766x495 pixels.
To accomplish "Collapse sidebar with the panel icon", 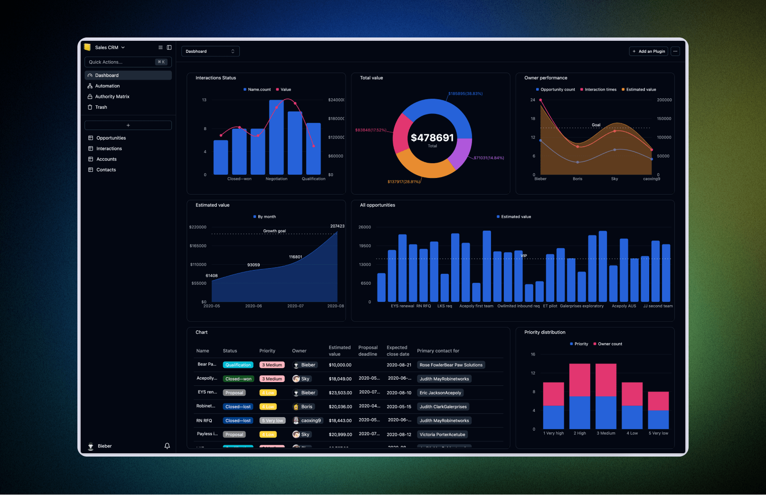I will tap(169, 47).
